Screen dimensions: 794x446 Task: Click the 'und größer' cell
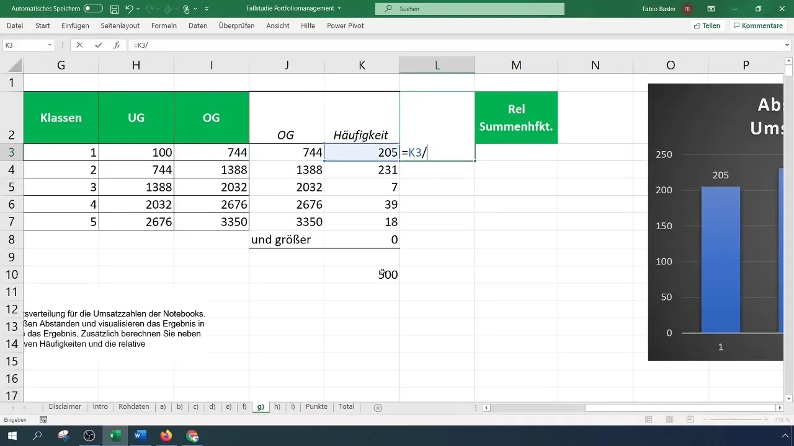pos(287,239)
